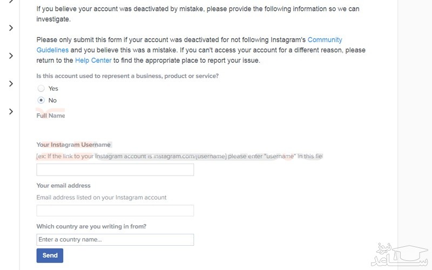This screenshot has height=270, width=432.
Task: Click the 'Which country are you writing in from?' label
Action: [x=91, y=226]
